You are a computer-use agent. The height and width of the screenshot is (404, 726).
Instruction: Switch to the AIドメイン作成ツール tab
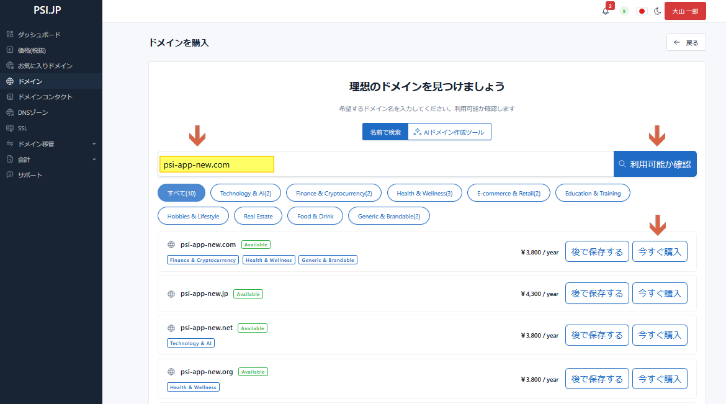(449, 132)
